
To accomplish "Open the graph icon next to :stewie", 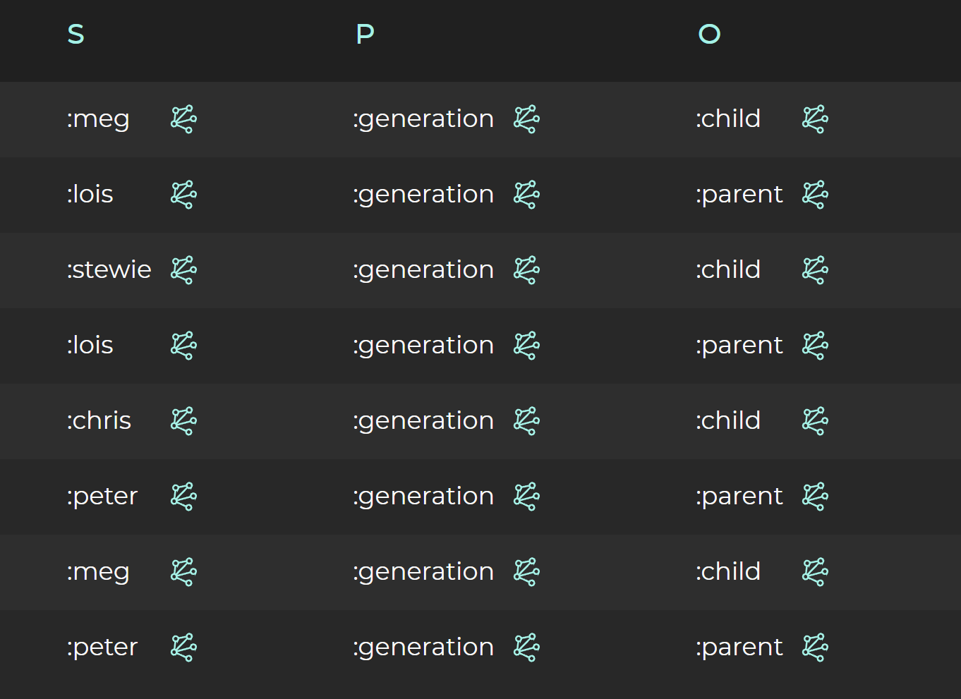I will tap(183, 270).
